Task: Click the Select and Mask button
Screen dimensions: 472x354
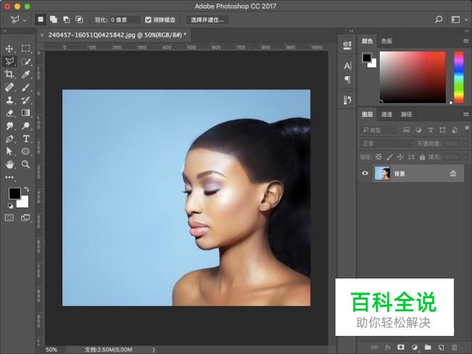Action: coord(207,20)
